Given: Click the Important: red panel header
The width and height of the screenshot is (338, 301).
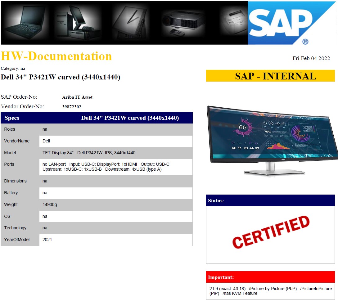Looking at the screenshot, I should [x=270, y=277].
